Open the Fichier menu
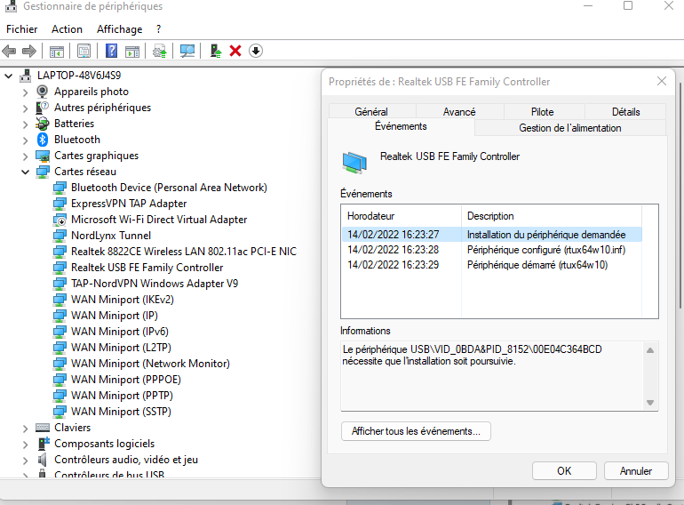The image size is (684, 505). [22, 29]
